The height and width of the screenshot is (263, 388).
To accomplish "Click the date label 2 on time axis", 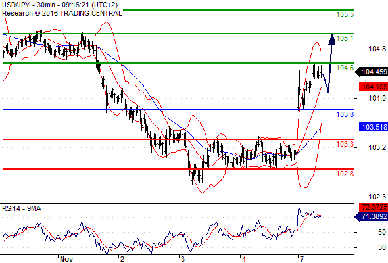I will coord(123,259).
